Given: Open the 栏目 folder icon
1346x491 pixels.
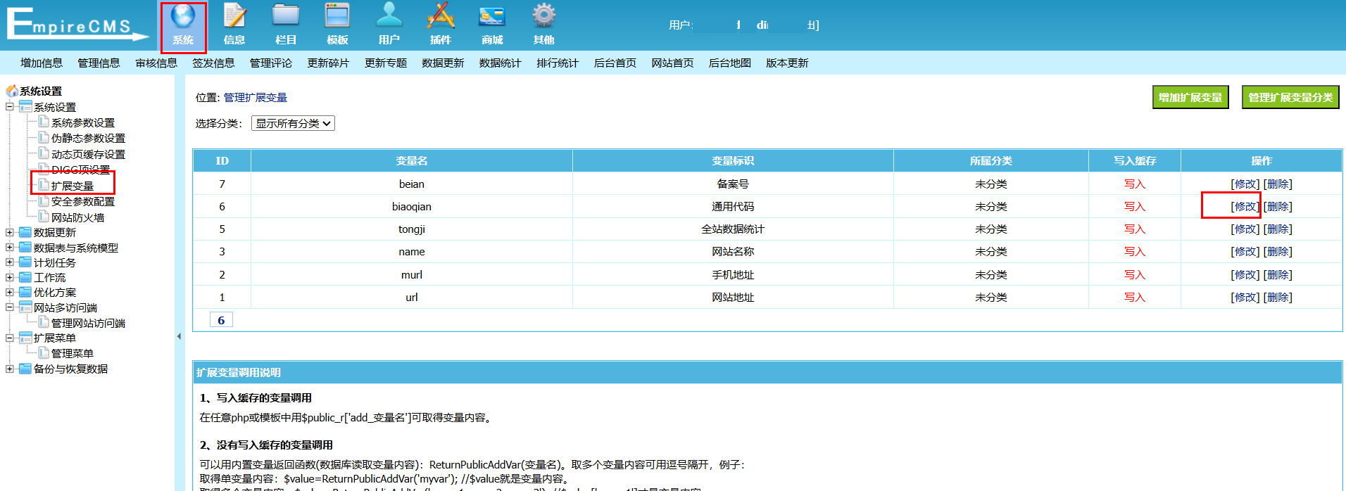Looking at the screenshot, I should click(286, 17).
